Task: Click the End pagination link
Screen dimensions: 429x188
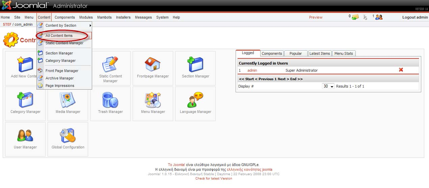Action: pos(294,79)
